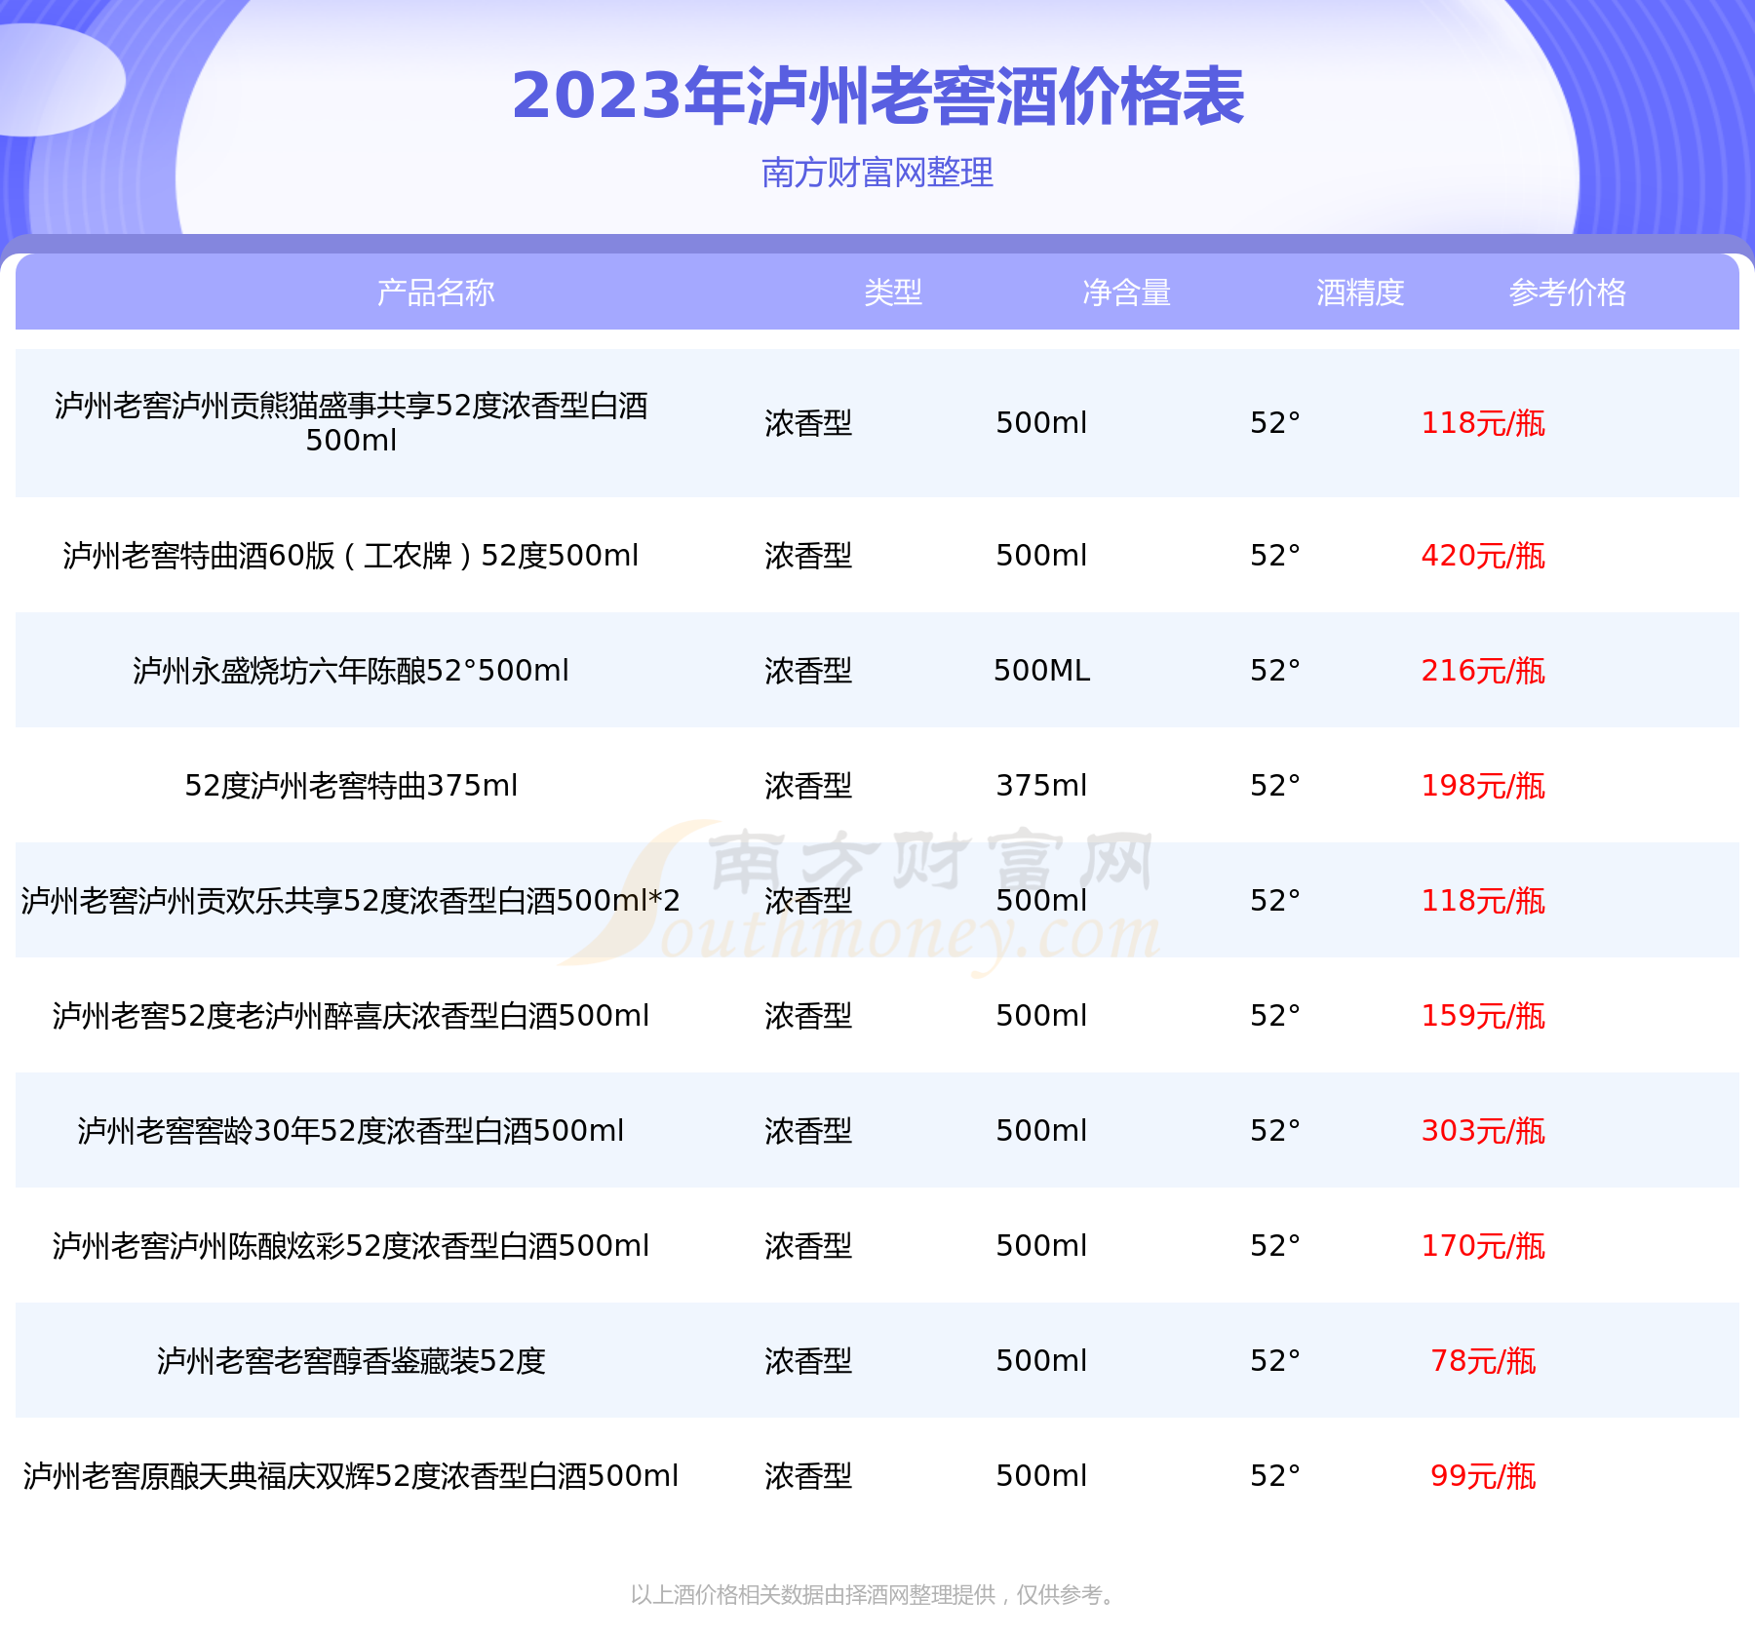
Task: Click price 170元/瓶
Action: tap(1483, 1246)
